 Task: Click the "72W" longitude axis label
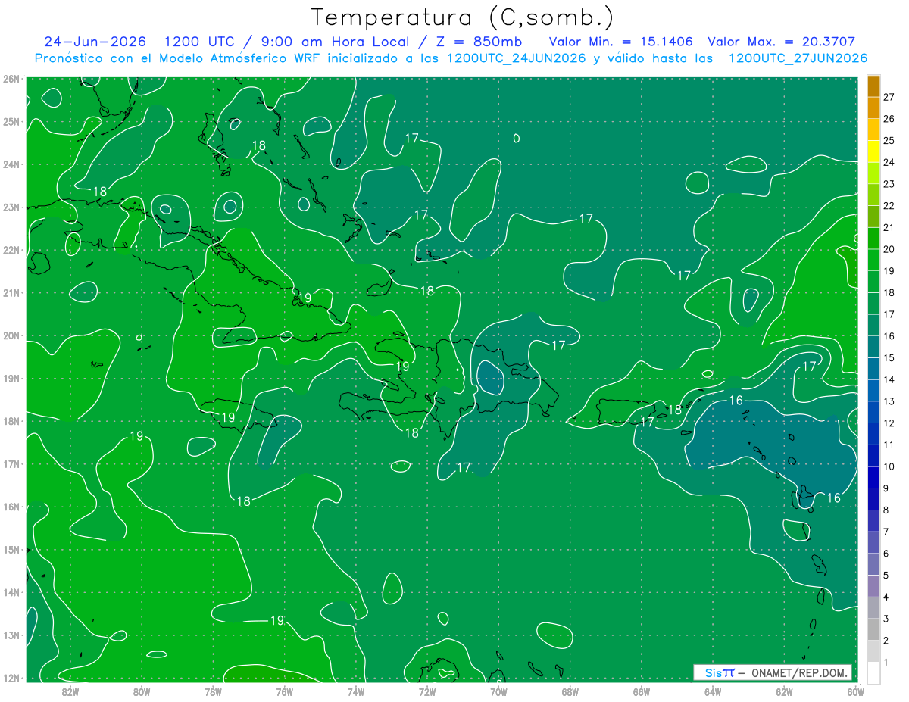(x=427, y=691)
